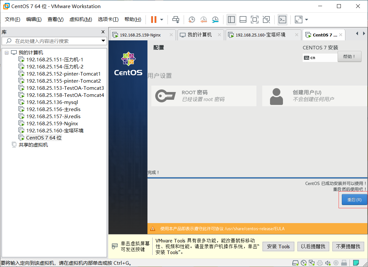Click the 安装 Tools button
Image resolution: width=368 pixels, height=267 pixels.
(278, 247)
